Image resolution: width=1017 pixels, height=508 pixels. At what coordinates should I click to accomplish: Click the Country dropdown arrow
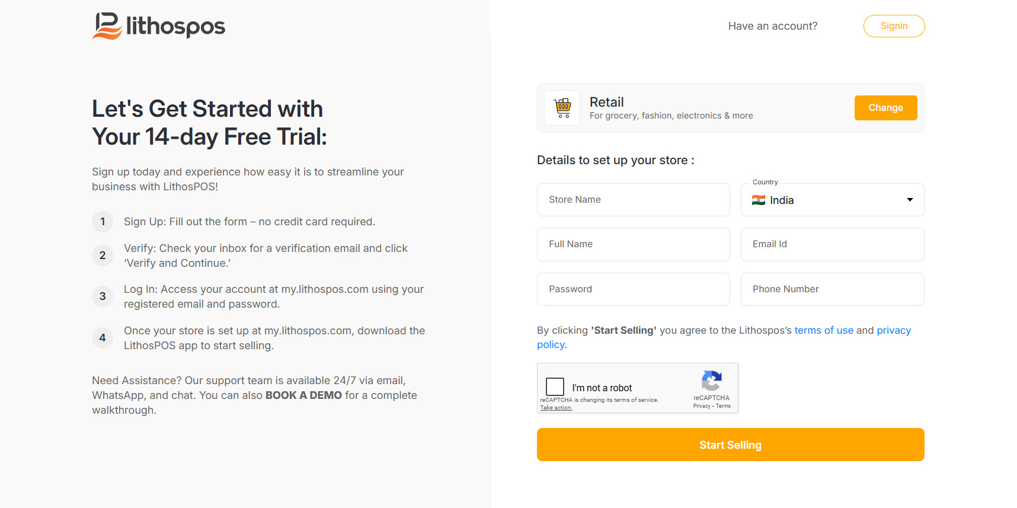tap(910, 200)
